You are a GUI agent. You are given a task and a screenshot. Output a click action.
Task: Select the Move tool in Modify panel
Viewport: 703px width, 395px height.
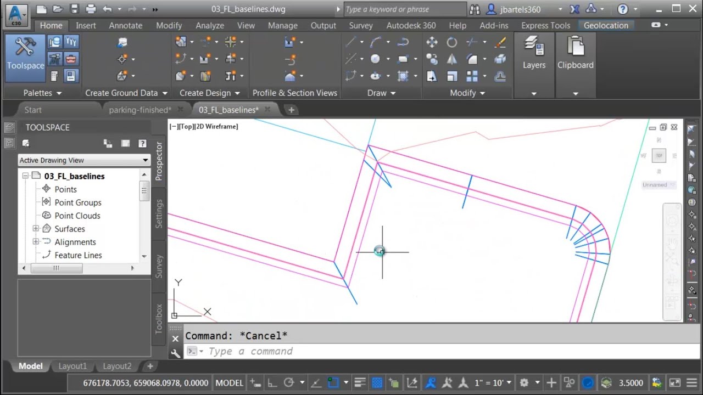pos(432,42)
